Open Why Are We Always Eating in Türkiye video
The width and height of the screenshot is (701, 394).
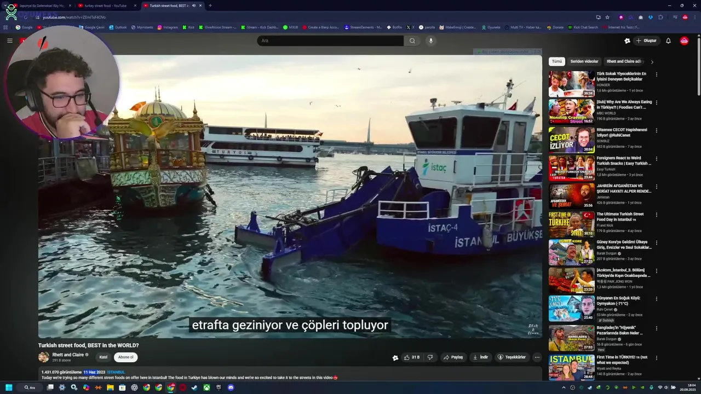point(624,105)
